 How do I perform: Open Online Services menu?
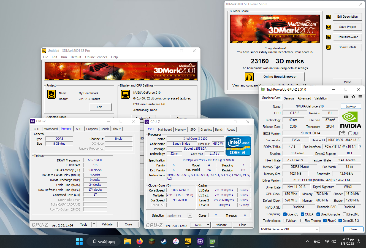click(96, 57)
